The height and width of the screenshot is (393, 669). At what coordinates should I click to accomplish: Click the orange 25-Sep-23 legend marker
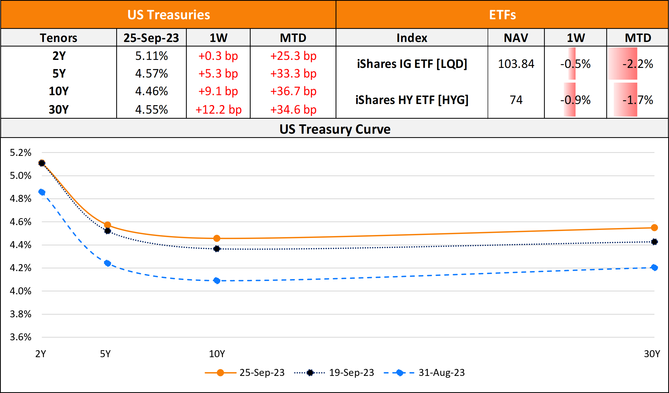coord(220,373)
